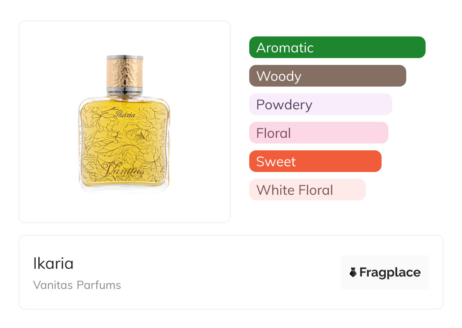Open the Vanitas Parfums brand link

77,285
